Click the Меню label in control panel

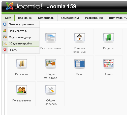79,74
